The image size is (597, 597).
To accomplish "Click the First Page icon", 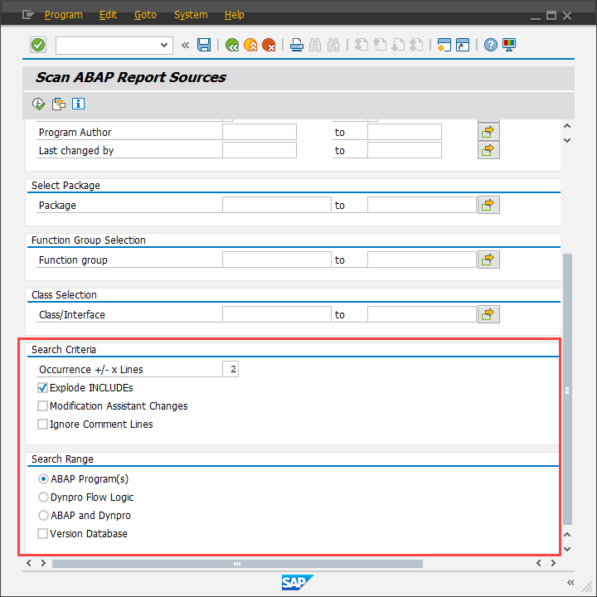I will pyautogui.click(x=362, y=46).
